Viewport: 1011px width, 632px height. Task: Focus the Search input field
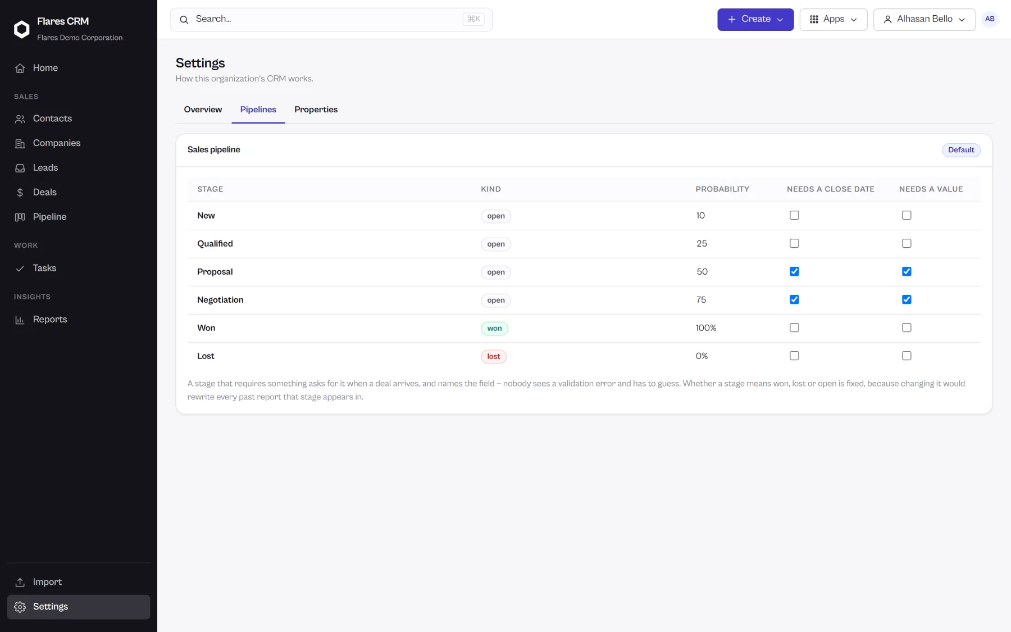[x=331, y=20]
